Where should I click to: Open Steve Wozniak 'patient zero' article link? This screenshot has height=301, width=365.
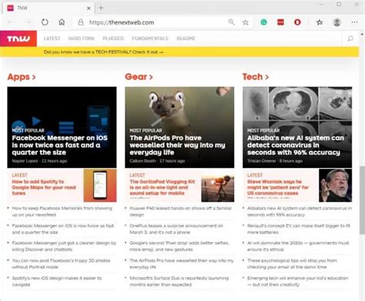278,187
